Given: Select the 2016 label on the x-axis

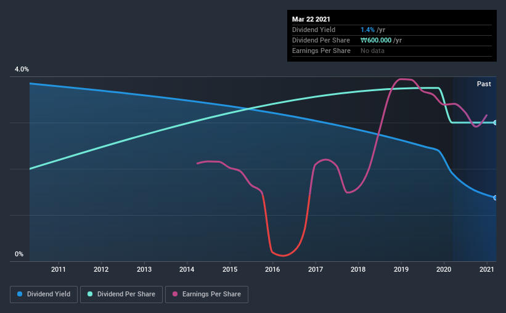Looking at the screenshot, I should coord(272,269).
